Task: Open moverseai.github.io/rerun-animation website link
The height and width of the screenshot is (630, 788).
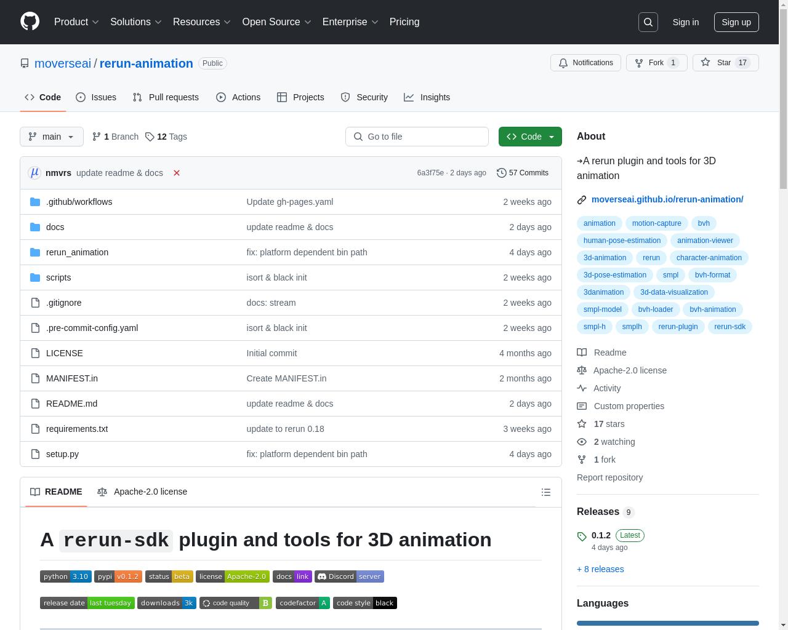Action: point(667,199)
